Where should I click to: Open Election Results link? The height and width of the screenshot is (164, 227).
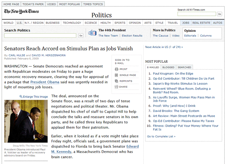click(x=132, y=36)
